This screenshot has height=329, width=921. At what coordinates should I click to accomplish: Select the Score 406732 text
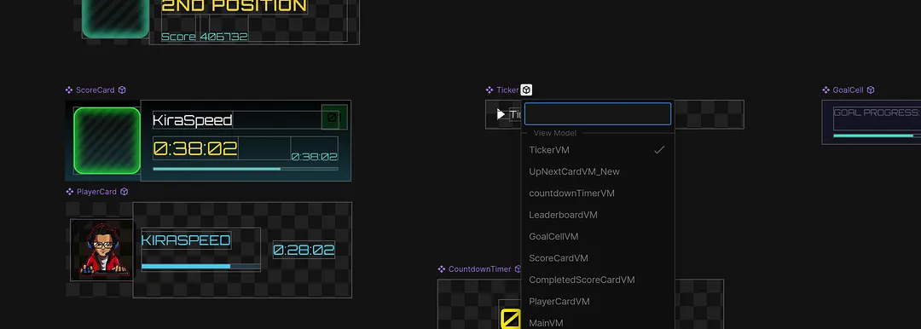point(205,37)
